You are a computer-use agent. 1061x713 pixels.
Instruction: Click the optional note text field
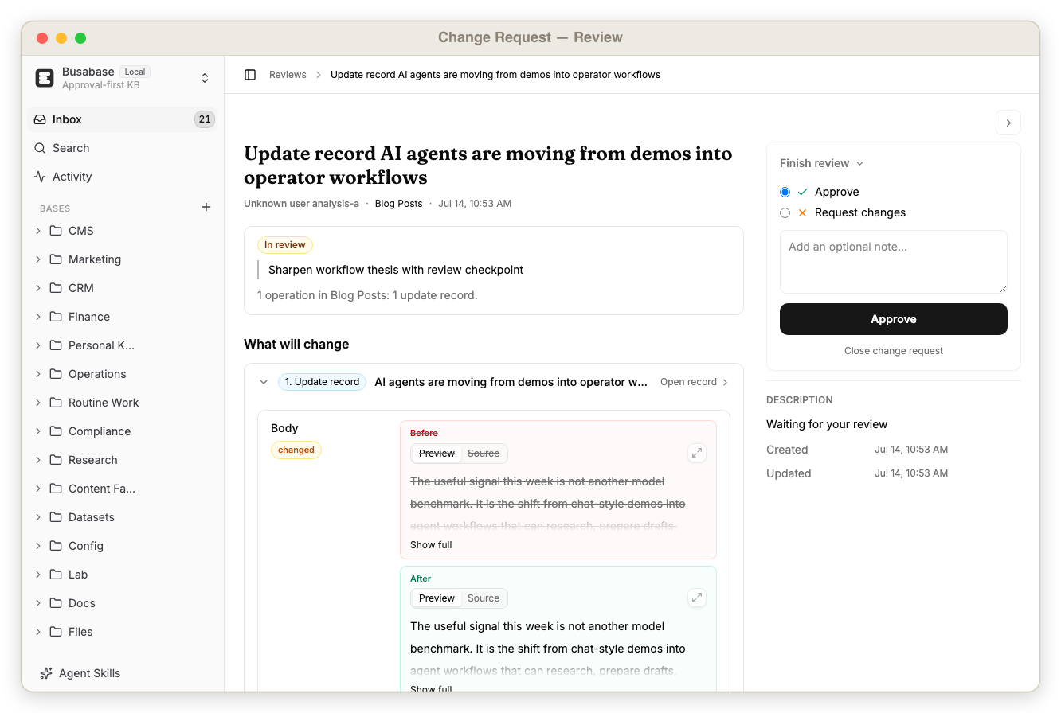894,262
